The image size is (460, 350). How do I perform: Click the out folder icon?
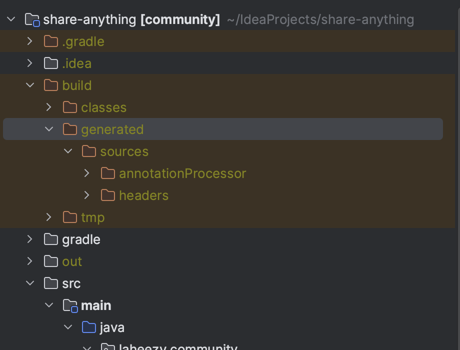51,261
